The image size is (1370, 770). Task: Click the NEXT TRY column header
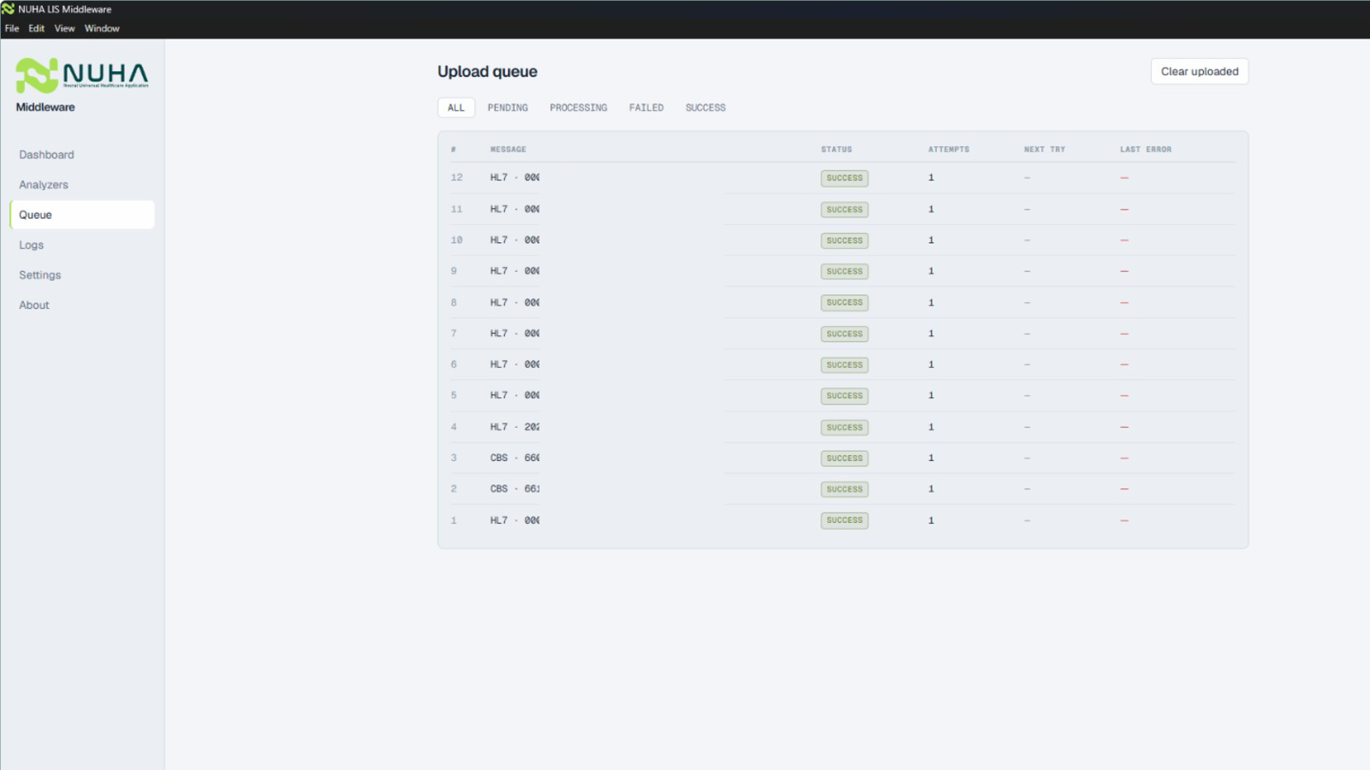1045,150
